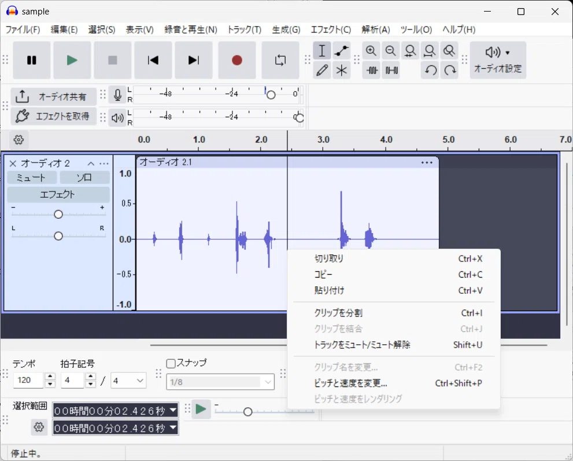Choose クリップを分割 from context menu
This screenshot has height=461, width=573.
[394, 313]
